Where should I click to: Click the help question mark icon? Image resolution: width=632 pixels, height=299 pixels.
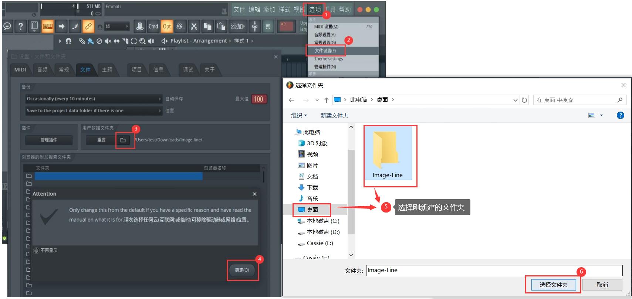pos(21,26)
